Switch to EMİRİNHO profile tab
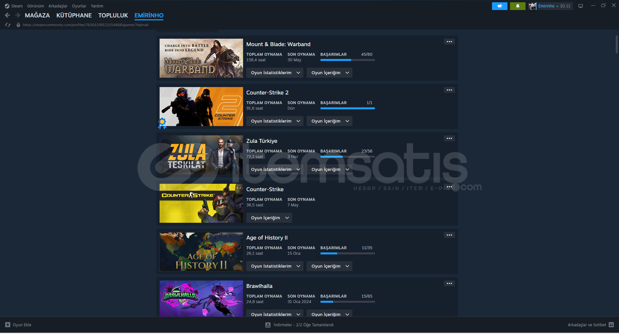 149,15
